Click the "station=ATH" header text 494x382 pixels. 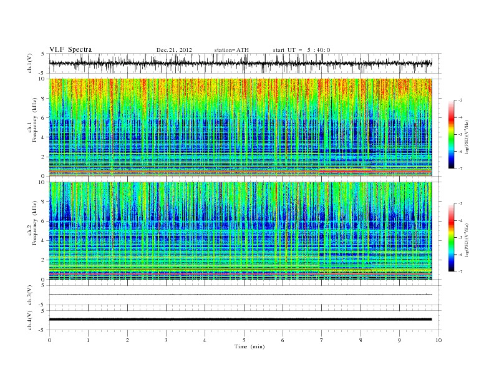[231, 50]
